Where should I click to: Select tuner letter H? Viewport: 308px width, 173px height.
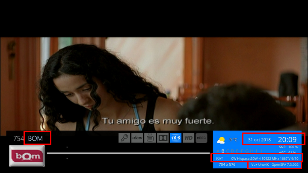(x=252, y=151)
